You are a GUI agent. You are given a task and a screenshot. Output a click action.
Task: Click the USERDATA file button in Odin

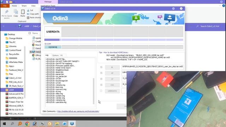point(112,91)
